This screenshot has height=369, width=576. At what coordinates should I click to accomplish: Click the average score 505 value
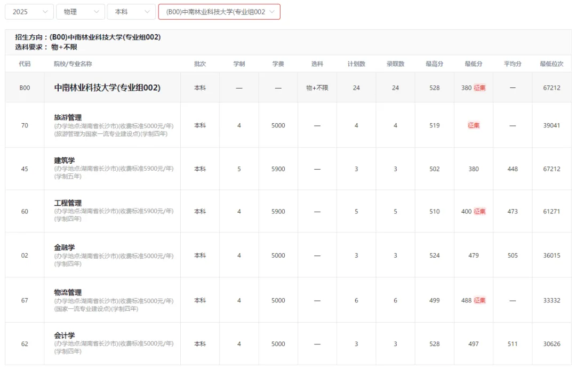[513, 255]
